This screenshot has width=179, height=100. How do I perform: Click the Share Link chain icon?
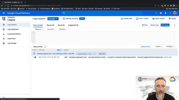coord(122,19)
